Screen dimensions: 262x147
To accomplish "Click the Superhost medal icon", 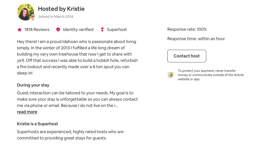I will click(x=102, y=30).
